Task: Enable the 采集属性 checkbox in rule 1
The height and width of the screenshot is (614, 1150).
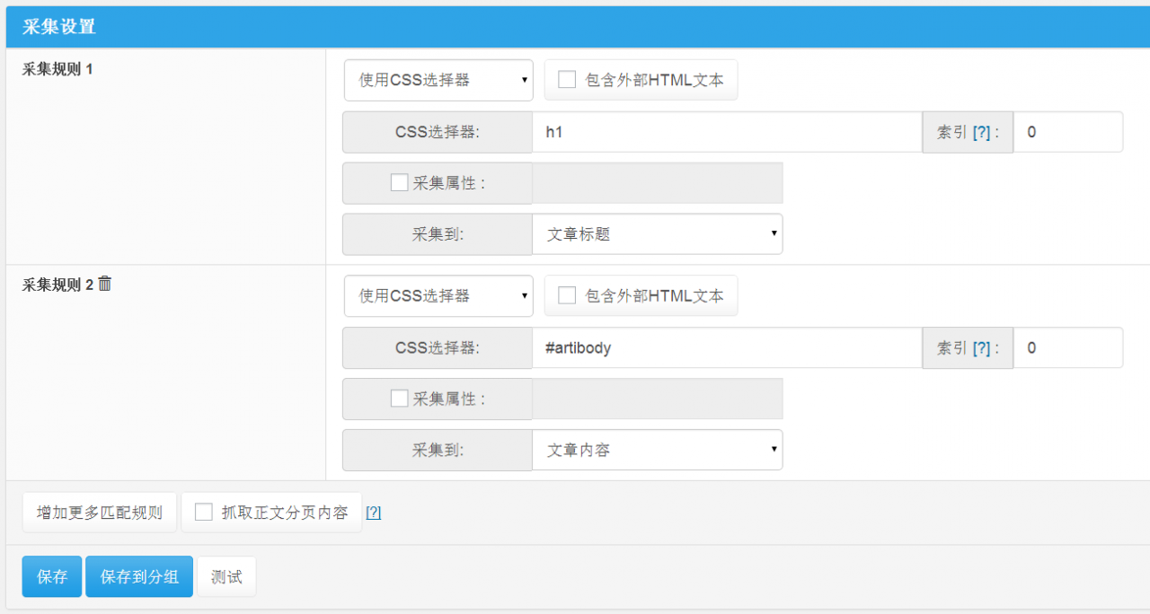Action: coord(399,182)
